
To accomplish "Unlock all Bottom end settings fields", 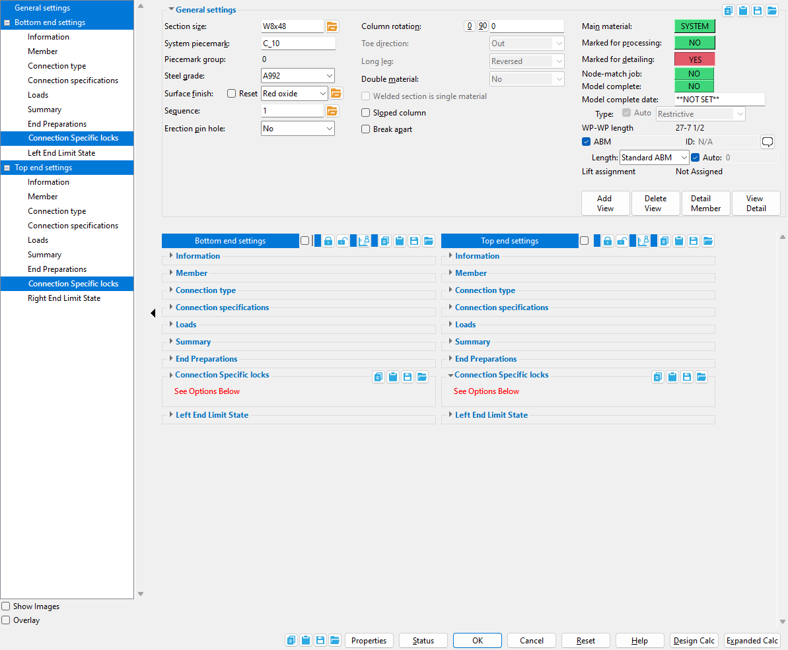I will [x=343, y=241].
